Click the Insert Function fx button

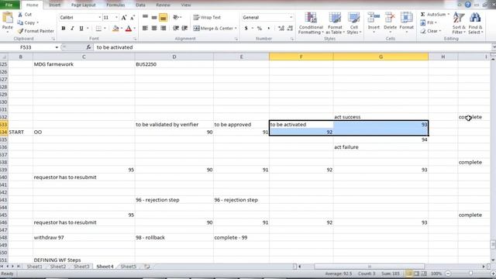pos(88,47)
